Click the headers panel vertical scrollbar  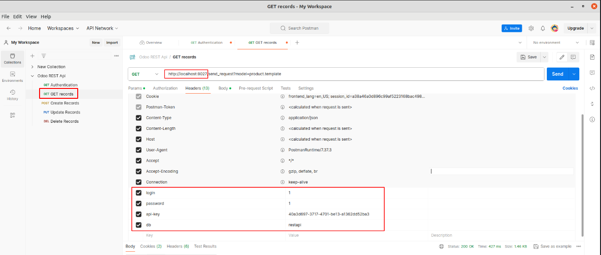point(583,174)
